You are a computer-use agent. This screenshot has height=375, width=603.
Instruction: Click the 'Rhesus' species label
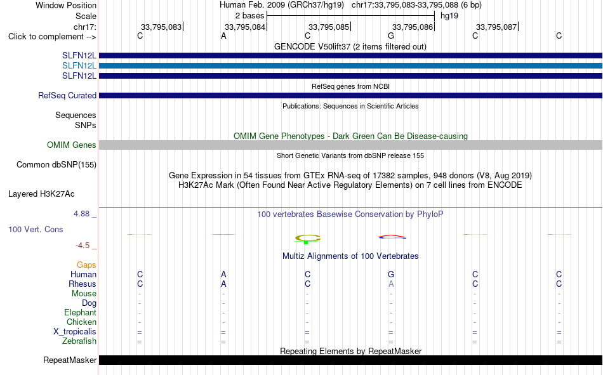coord(83,284)
